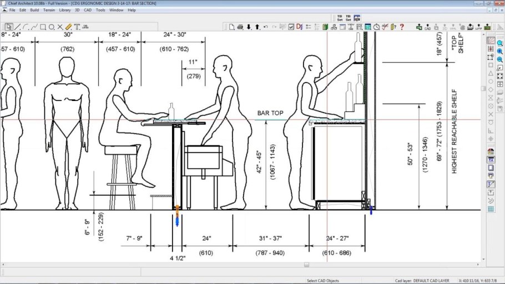Screen dimensions: 505x284
Task: Create a new file with the blank page icon
Action: tap(231, 27)
